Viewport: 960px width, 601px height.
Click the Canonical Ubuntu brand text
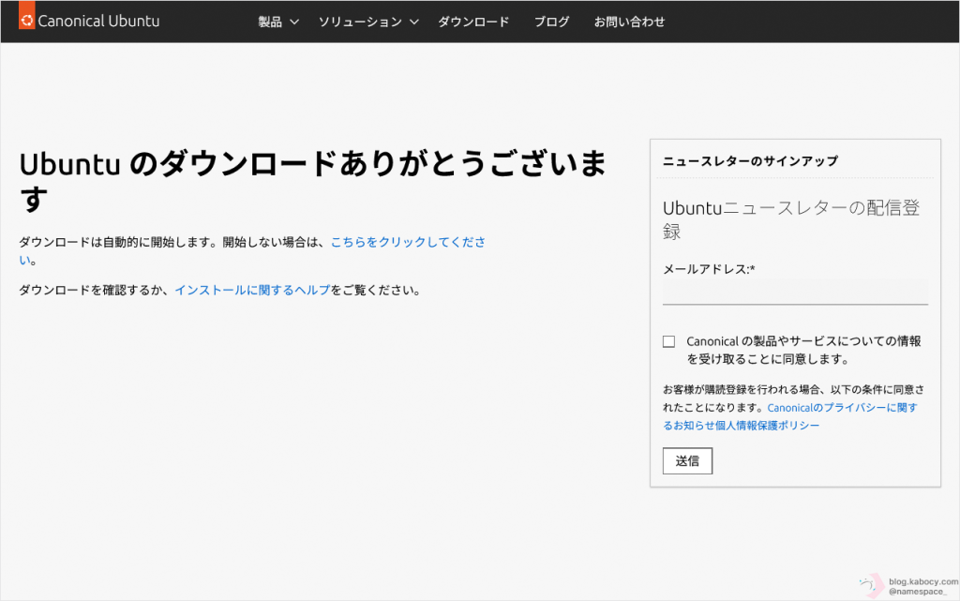98,21
